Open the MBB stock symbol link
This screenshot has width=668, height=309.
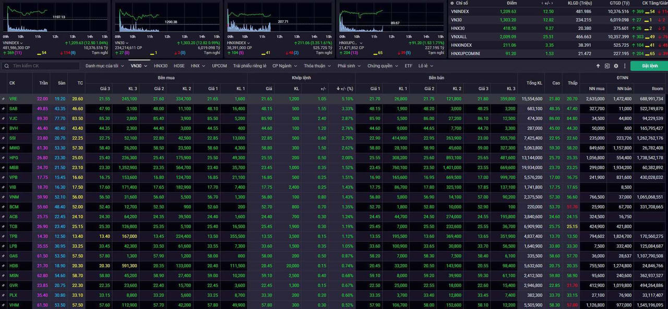(x=14, y=168)
